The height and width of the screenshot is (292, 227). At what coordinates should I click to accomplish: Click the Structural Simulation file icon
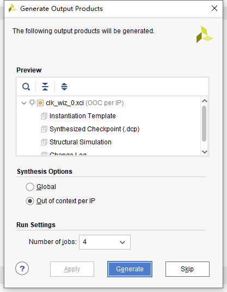[44, 142]
